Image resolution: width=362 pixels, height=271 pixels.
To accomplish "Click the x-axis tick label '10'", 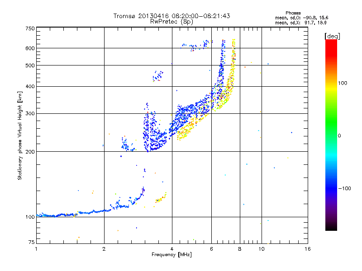I will [262, 249].
